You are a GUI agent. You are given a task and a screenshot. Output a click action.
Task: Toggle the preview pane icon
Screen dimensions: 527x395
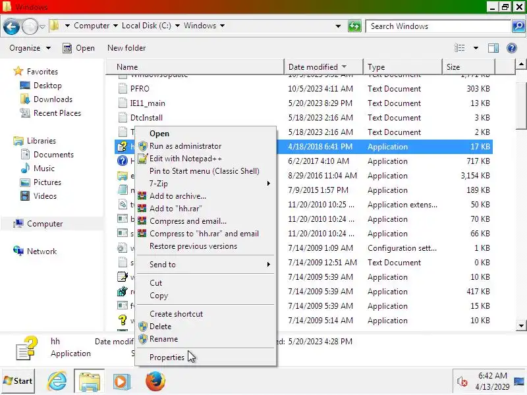coord(493,48)
